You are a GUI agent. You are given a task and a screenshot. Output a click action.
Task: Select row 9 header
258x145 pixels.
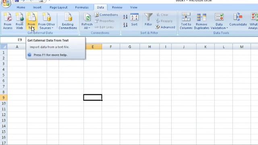[x=4, y=97]
